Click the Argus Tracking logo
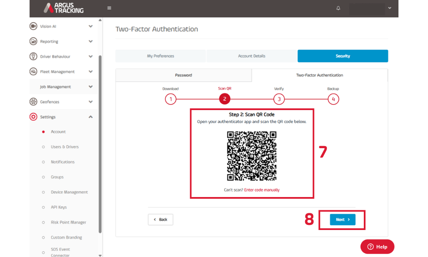Screen dimensions: 428x257 [x=64, y=8]
